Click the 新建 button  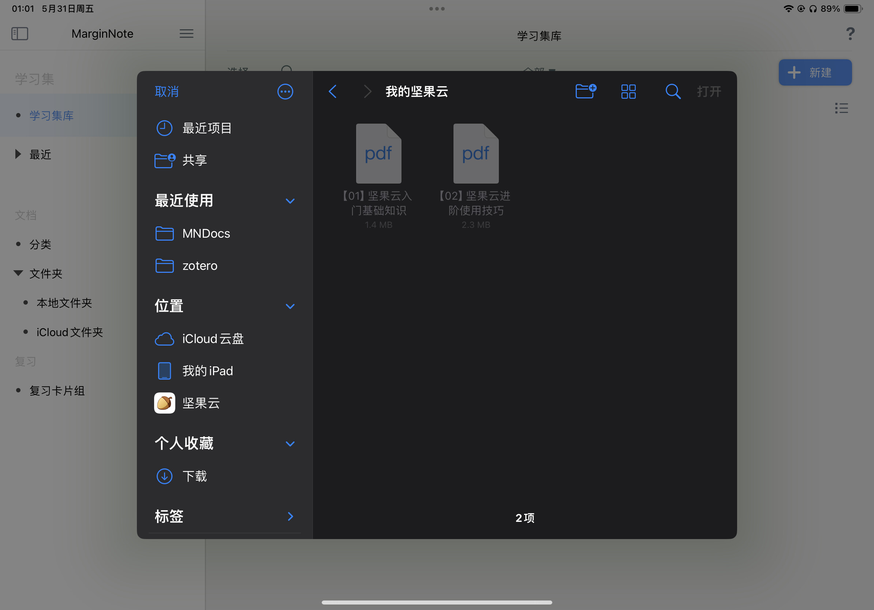pos(815,72)
